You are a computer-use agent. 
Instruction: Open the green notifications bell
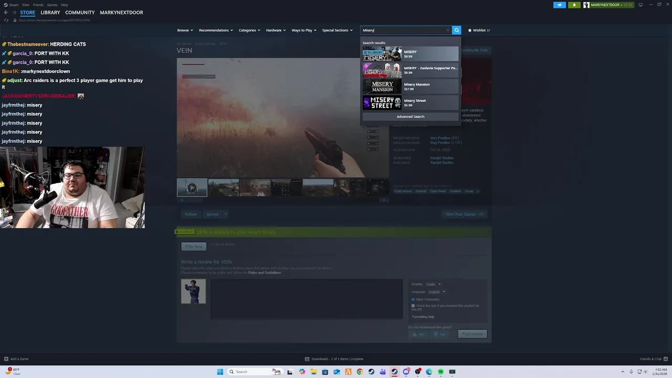[x=574, y=5]
